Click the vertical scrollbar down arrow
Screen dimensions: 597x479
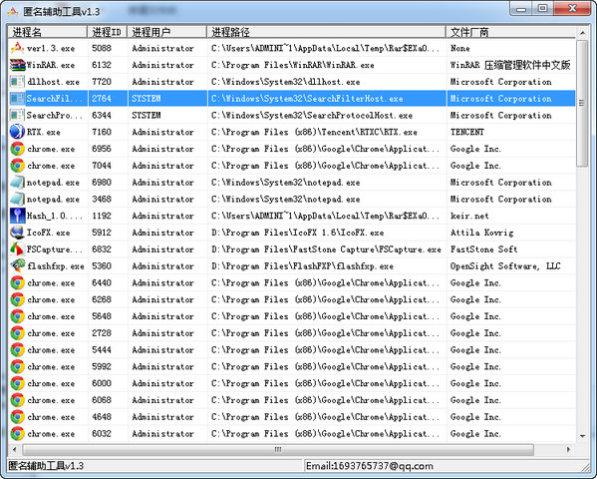coord(582,435)
